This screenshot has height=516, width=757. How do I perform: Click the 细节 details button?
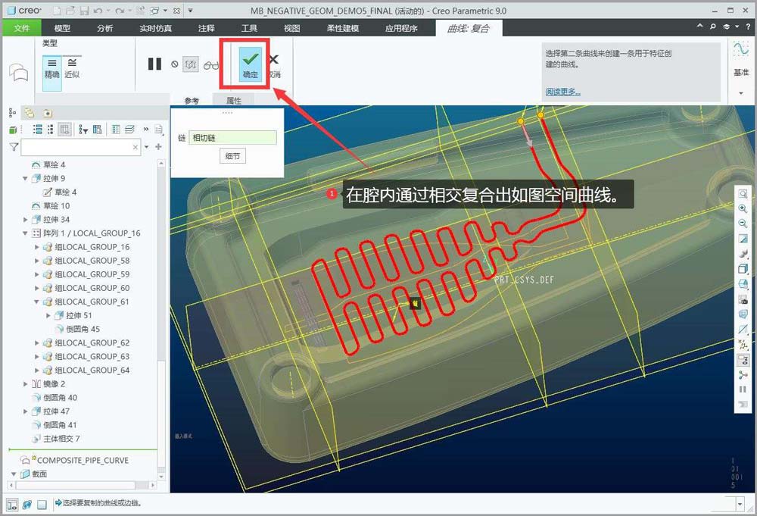232,156
